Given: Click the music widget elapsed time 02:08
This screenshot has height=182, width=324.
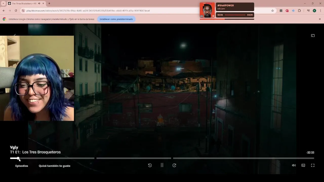Looking at the screenshot, I should coord(220,15).
